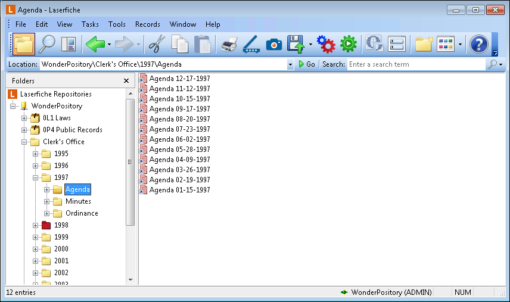Click the scanner icon
510x302 pixels.
(x=251, y=44)
